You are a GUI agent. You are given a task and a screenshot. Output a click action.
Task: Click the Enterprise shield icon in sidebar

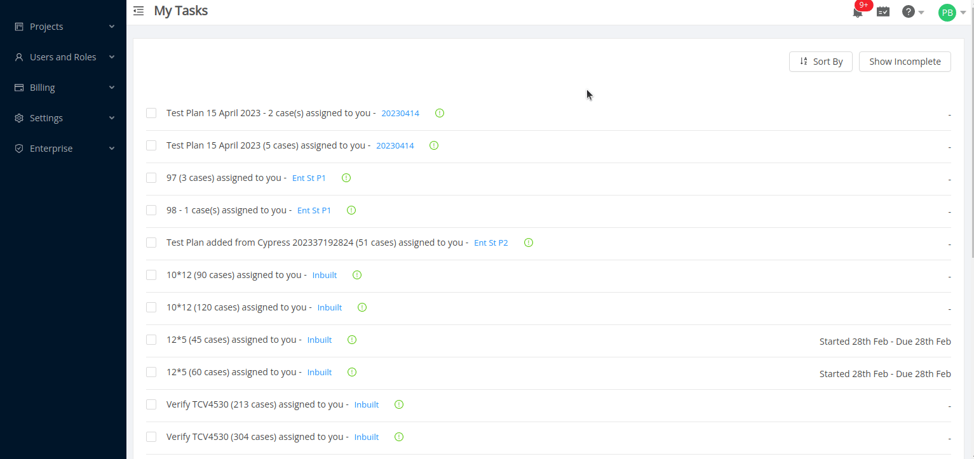coord(19,149)
